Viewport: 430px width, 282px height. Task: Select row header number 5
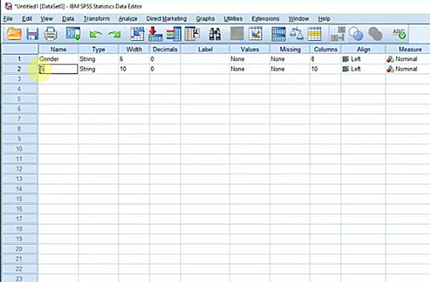coord(19,99)
